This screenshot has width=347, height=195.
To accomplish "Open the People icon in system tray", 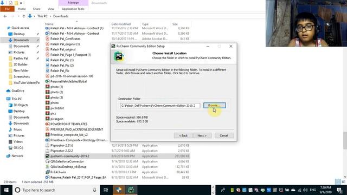I will pyautogui.click(x=223, y=190).
